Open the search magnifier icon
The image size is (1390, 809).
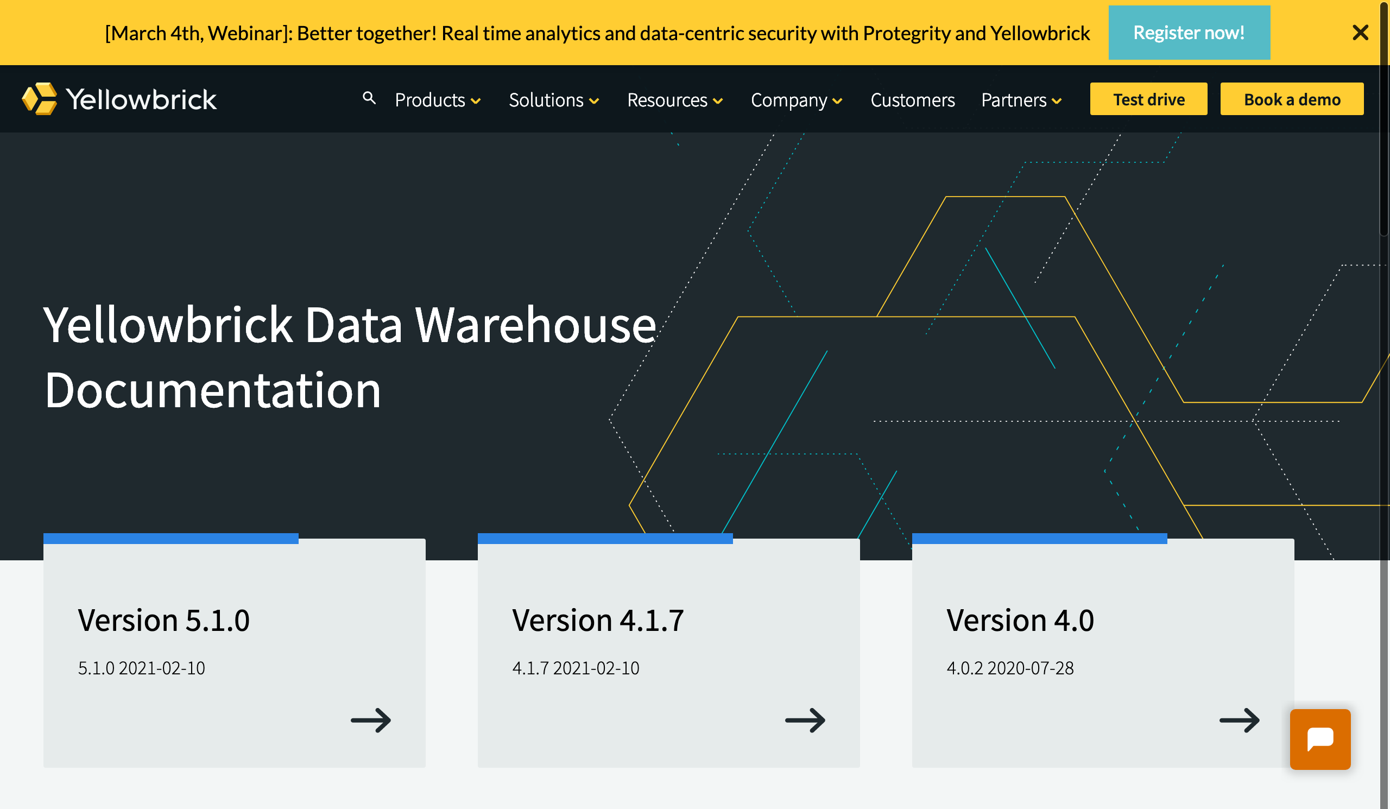click(369, 98)
